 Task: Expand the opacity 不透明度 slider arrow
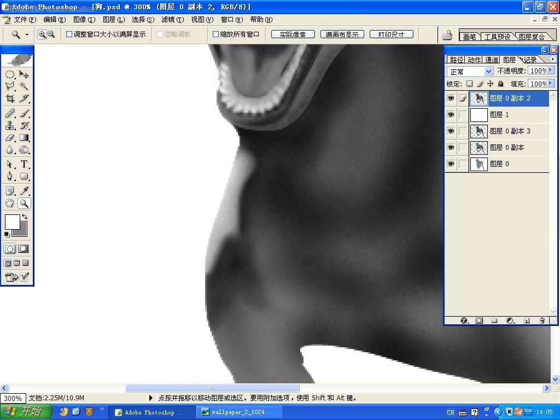pyautogui.click(x=550, y=71)
